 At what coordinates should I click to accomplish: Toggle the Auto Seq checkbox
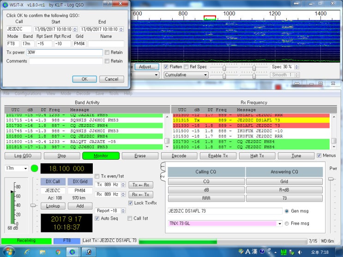click(x=97, y=218)
